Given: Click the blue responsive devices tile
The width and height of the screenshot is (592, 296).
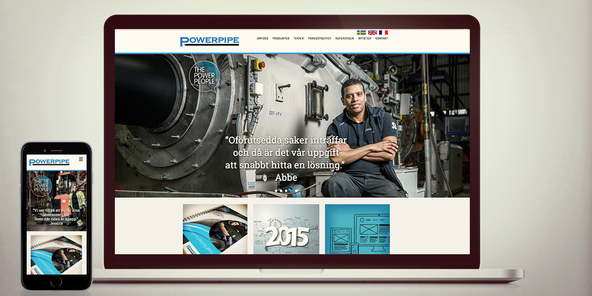Looking at the screenshot, I should click(x=357, y=229).
